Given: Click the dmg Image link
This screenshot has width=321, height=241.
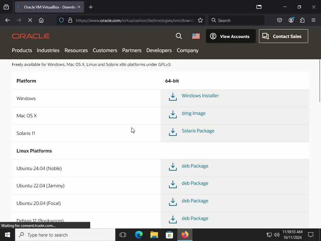Looking at the screenshot, I should (193, 113).
